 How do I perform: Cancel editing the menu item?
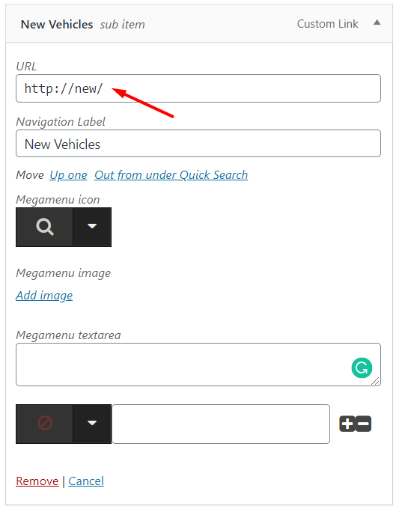tap(86, 481)
